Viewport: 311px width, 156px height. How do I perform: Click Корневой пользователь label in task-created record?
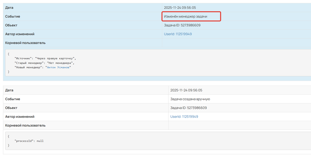(x=25, y=125)
